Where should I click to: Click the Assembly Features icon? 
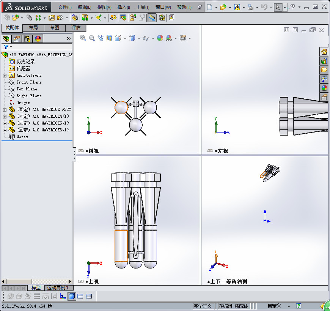pos(85,17)
